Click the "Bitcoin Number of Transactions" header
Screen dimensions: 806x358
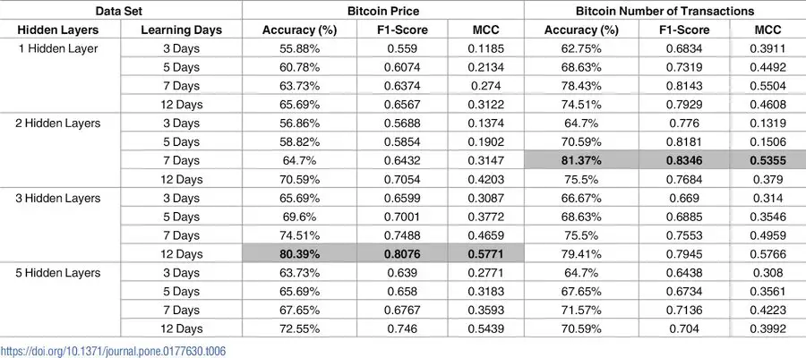(664, 11)
